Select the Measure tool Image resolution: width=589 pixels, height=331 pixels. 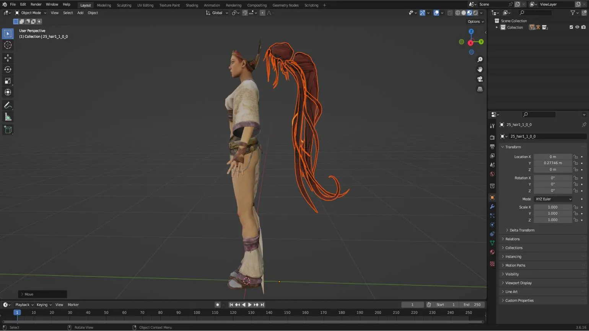coord(8,117)
